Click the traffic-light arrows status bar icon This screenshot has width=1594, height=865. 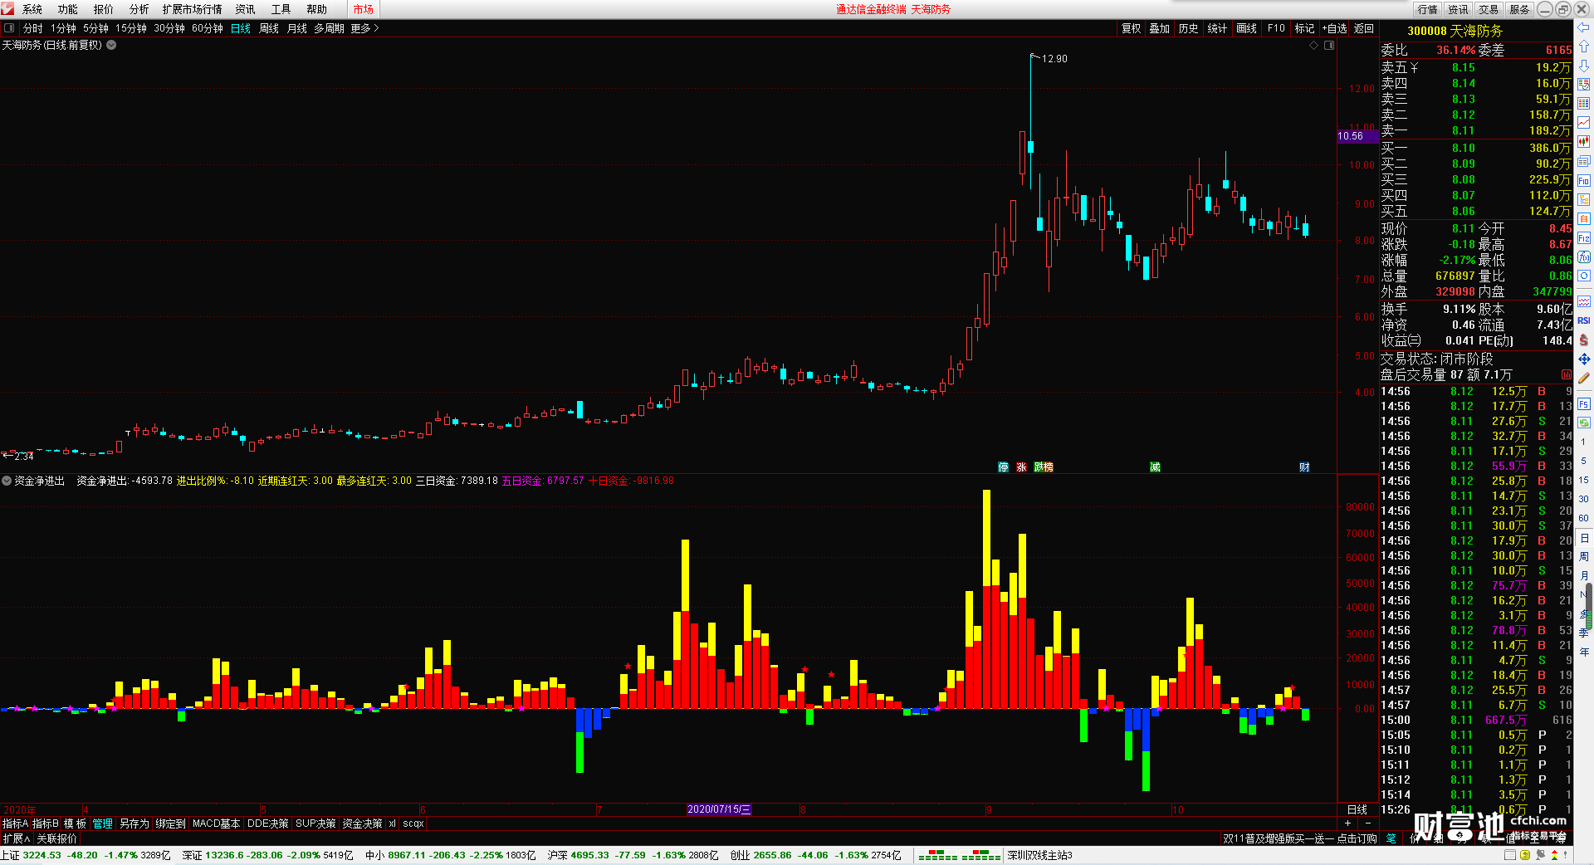point(1554,855)
